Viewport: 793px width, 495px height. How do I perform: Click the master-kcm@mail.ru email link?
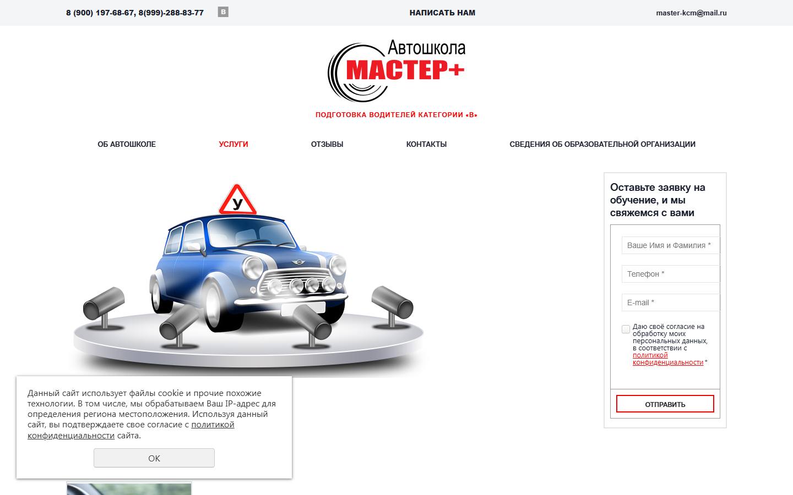pyautogui.click(x=691, y=13)
